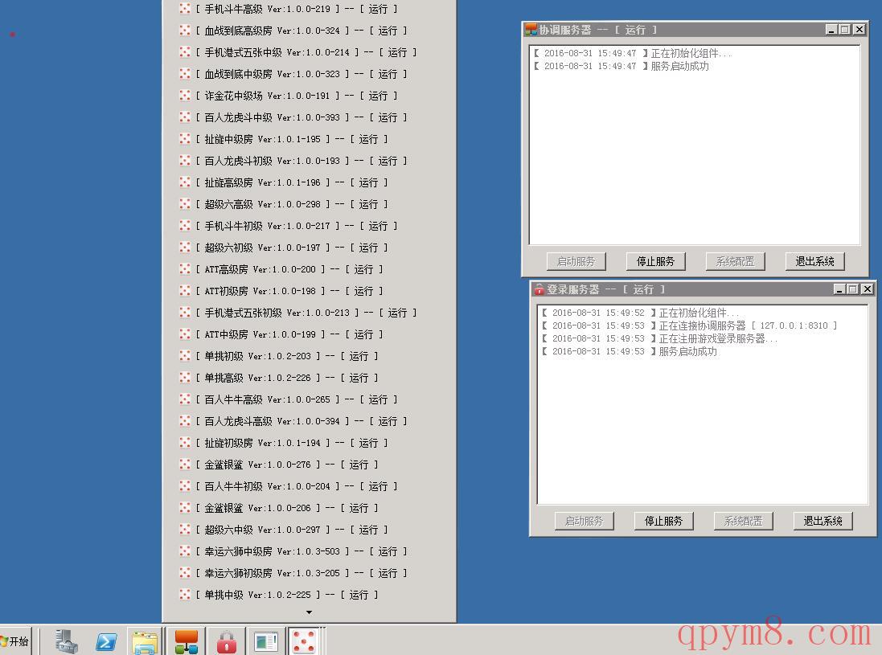Click the dice icon beside 幸运六狮中级房

pos(184,551)
